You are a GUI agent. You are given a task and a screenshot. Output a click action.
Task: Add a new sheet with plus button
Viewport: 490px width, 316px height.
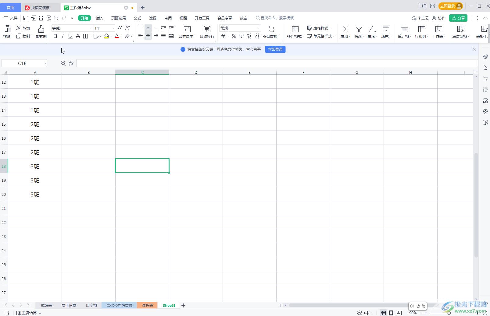(183, 305)
